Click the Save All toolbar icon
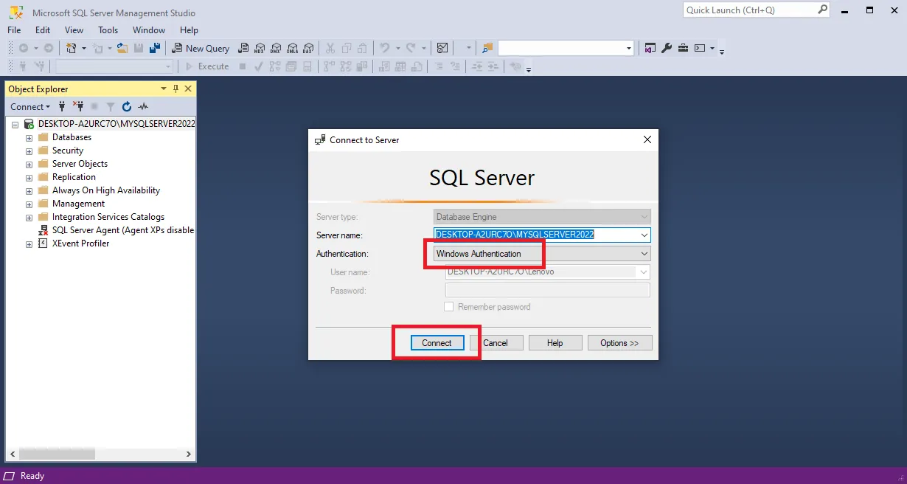Viewport: 907px width, 484px height. pos(155,48)
